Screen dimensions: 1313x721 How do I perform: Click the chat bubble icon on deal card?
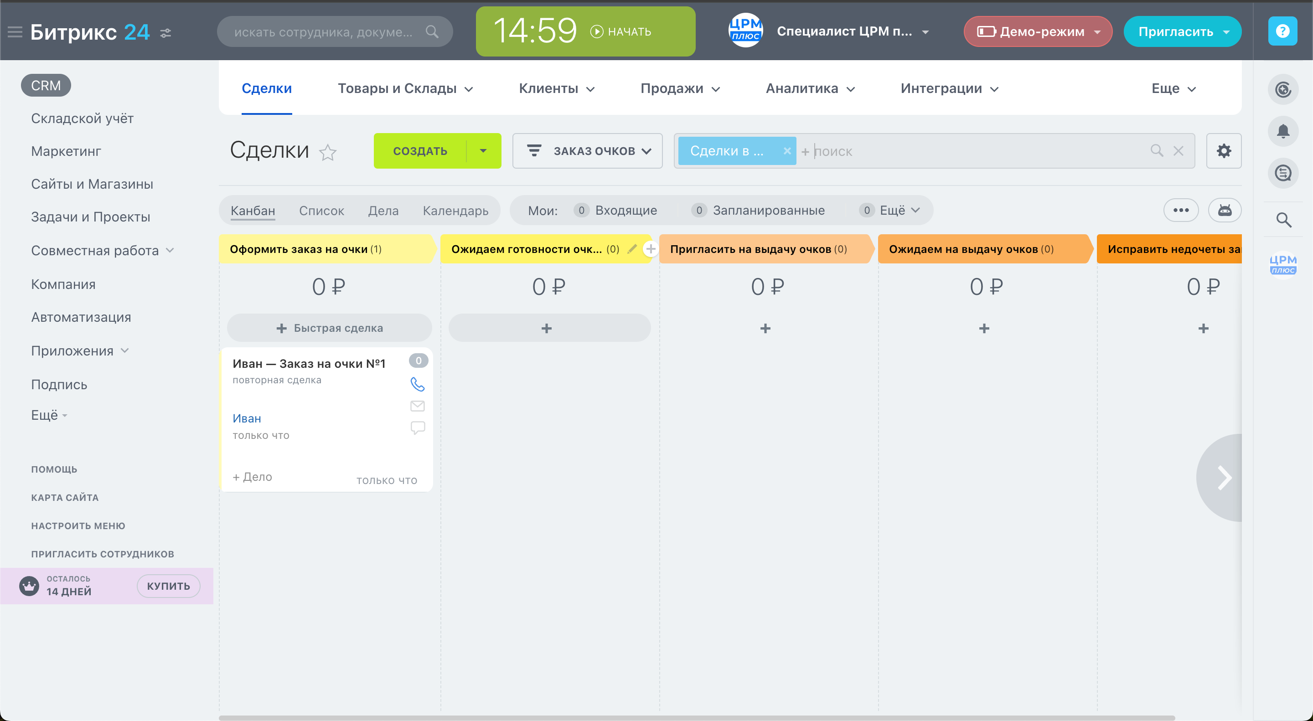coord(418,427)
